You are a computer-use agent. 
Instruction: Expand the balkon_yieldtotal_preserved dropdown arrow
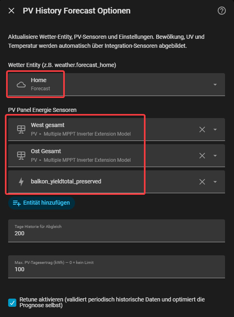coord(215,181)
